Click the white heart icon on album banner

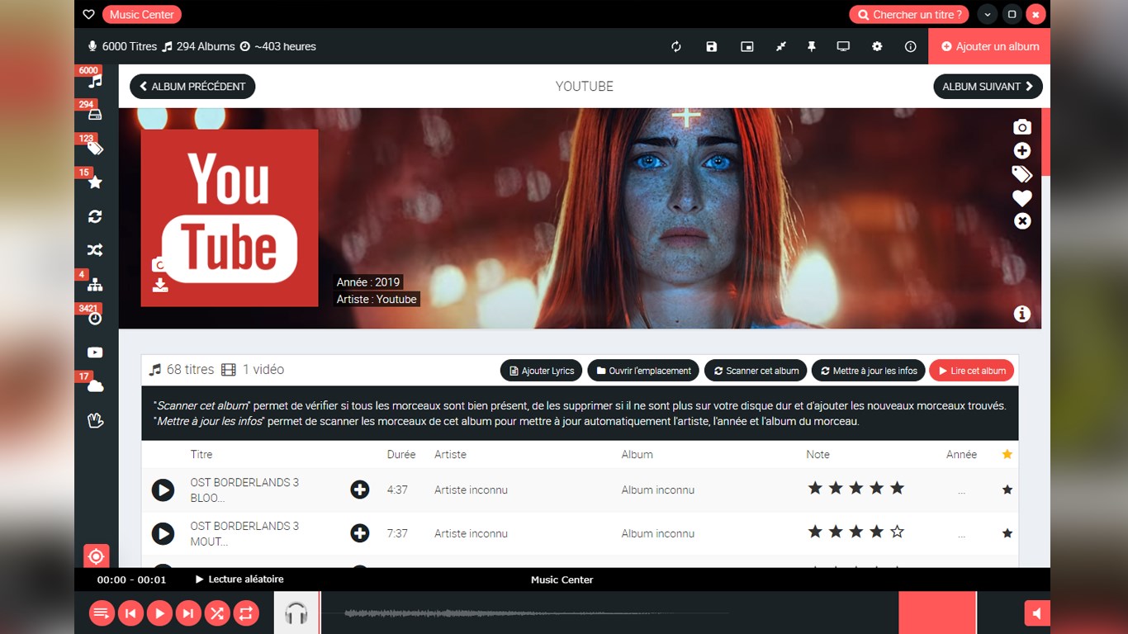pos(1022,198)
